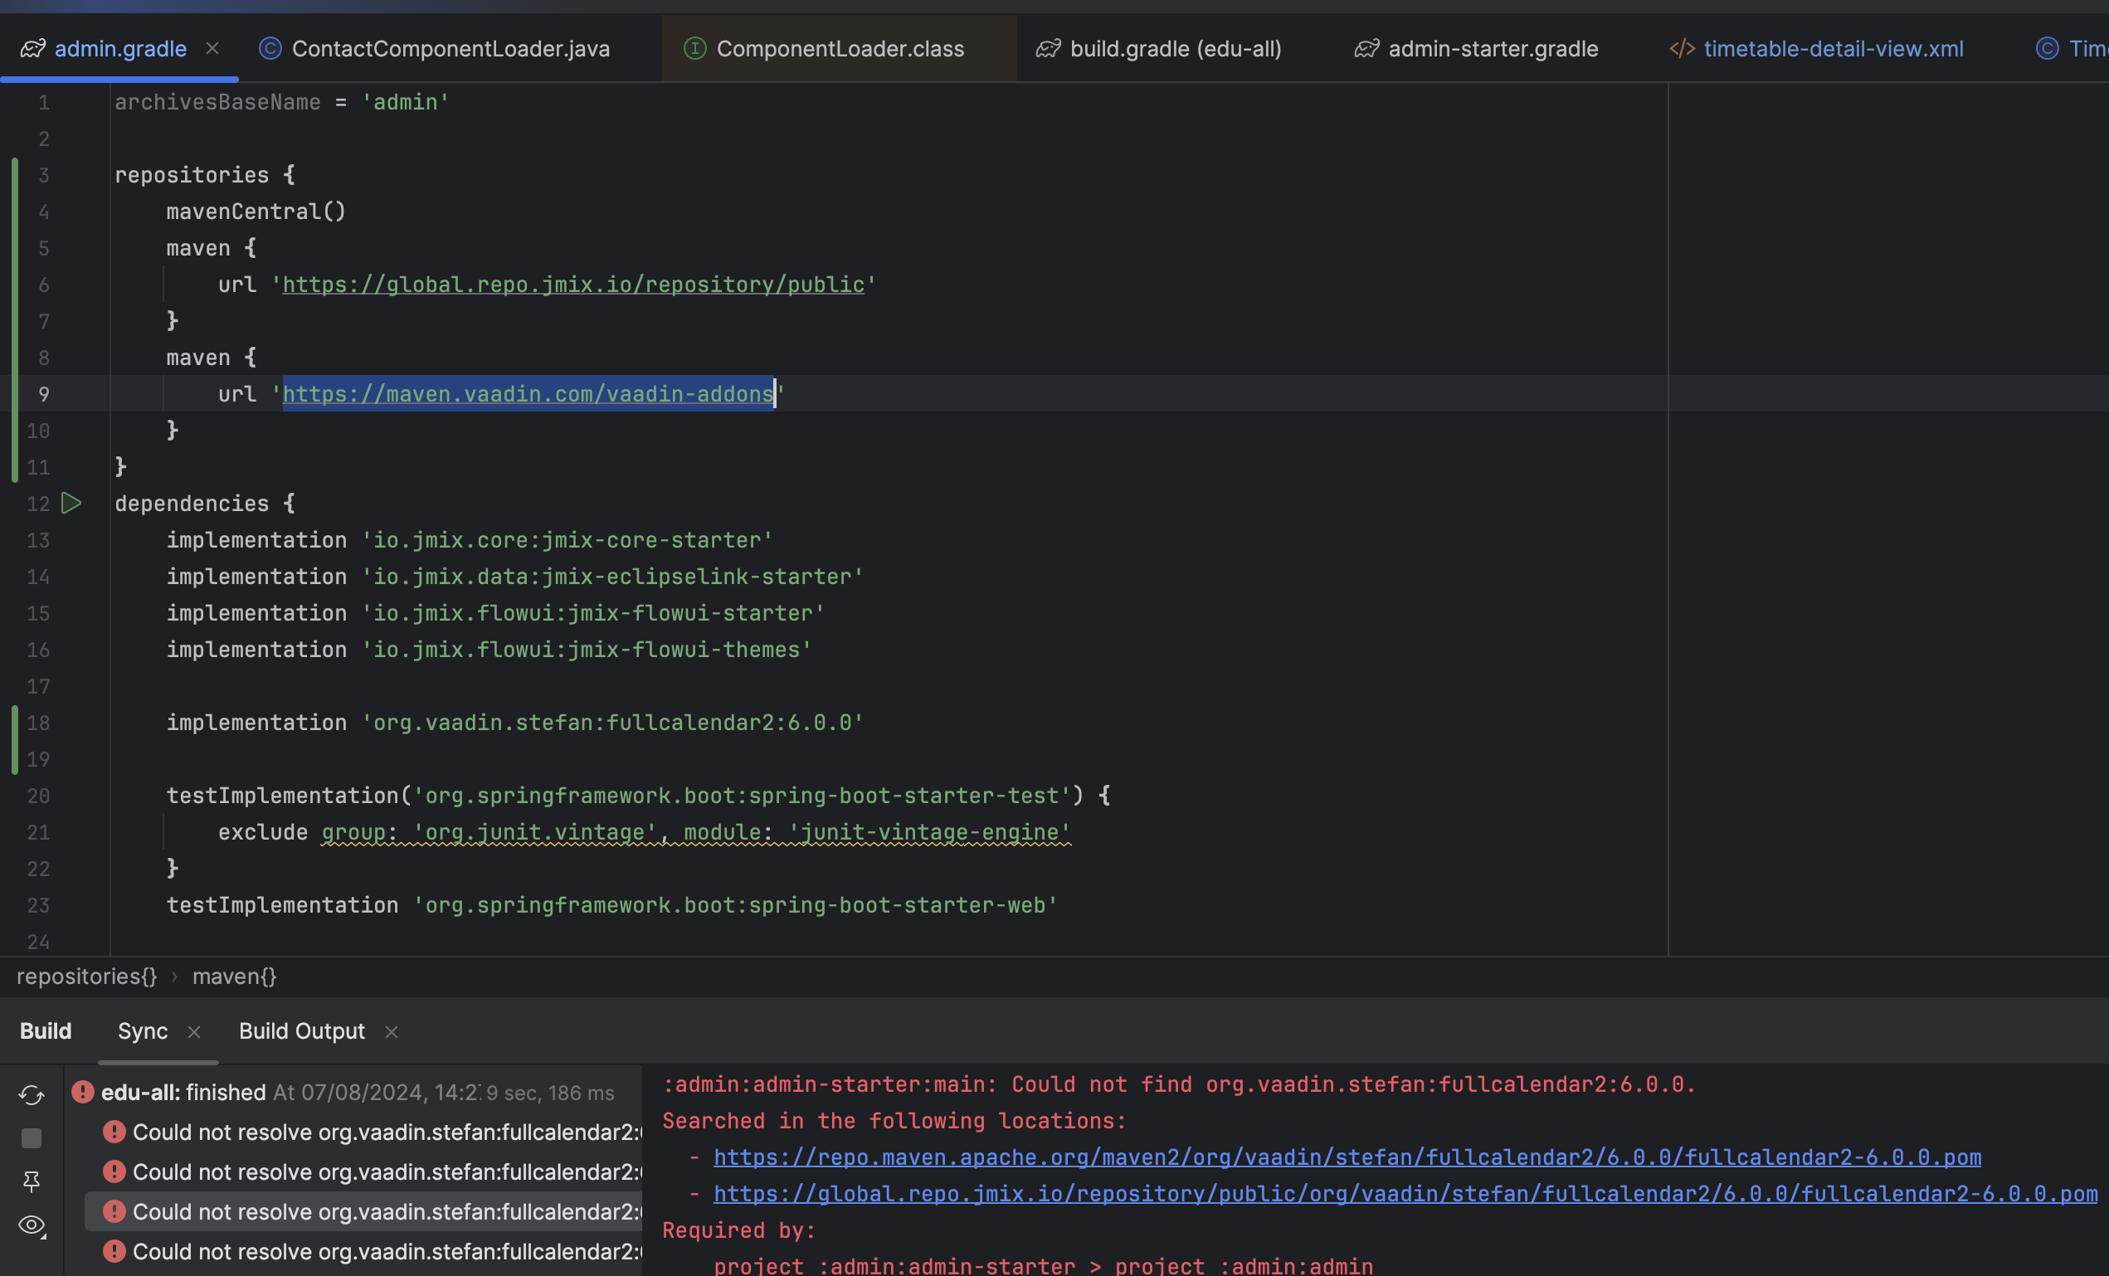Click the XML icon on timetable-detail-view.xml tab
This screenshot has width=2109, height=1276.
tap(1682, 49)
